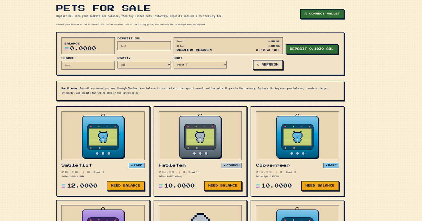Click Need Balance on the Sableflit card
Image resolution: width=422 pixels, height=221 pixels.
point(126,185)
